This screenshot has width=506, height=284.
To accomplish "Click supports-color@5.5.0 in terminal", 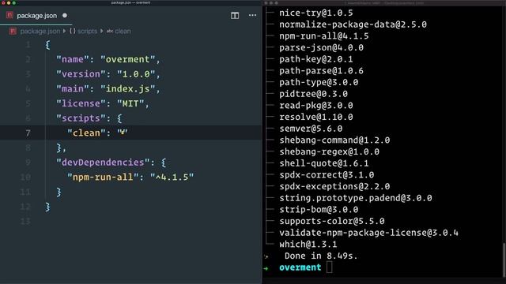I will (332, 221).
